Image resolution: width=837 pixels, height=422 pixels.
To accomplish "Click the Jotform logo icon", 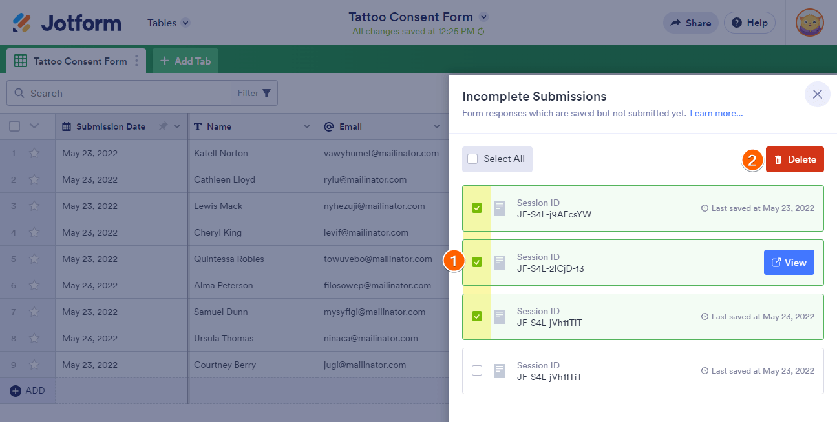I will click(x=23, y=23).
